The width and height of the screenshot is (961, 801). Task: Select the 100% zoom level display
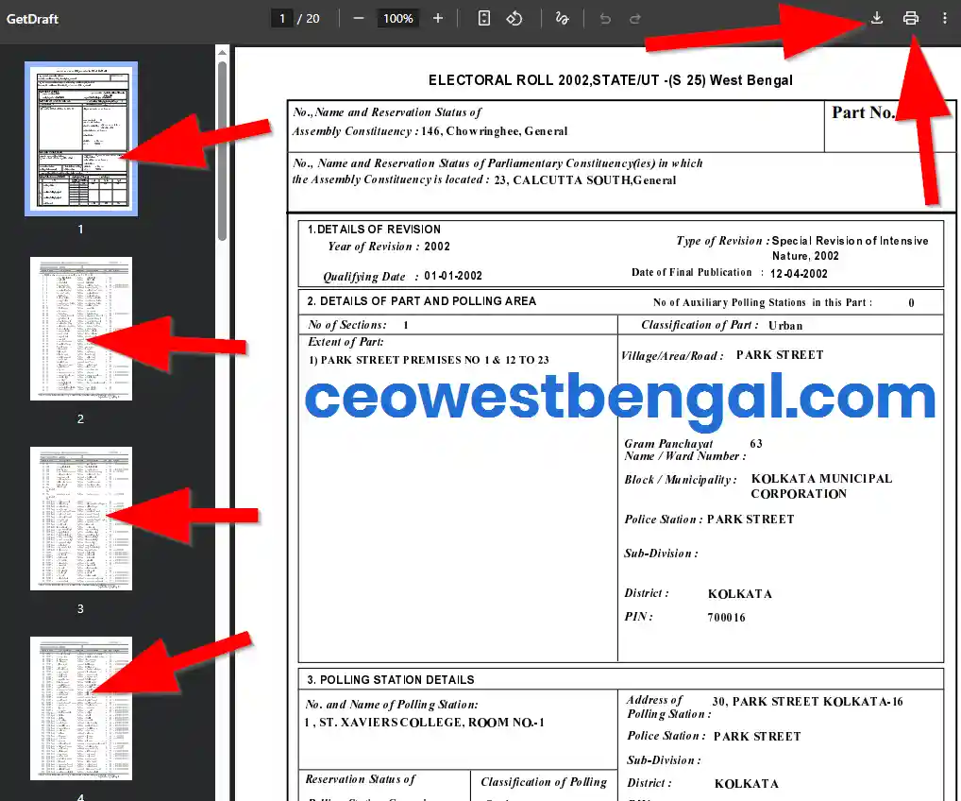397,18
